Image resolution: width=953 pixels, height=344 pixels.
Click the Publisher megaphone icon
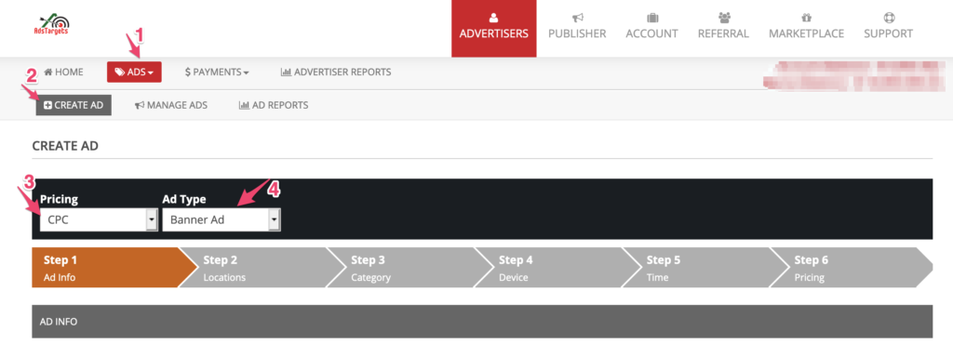(577, 18)
